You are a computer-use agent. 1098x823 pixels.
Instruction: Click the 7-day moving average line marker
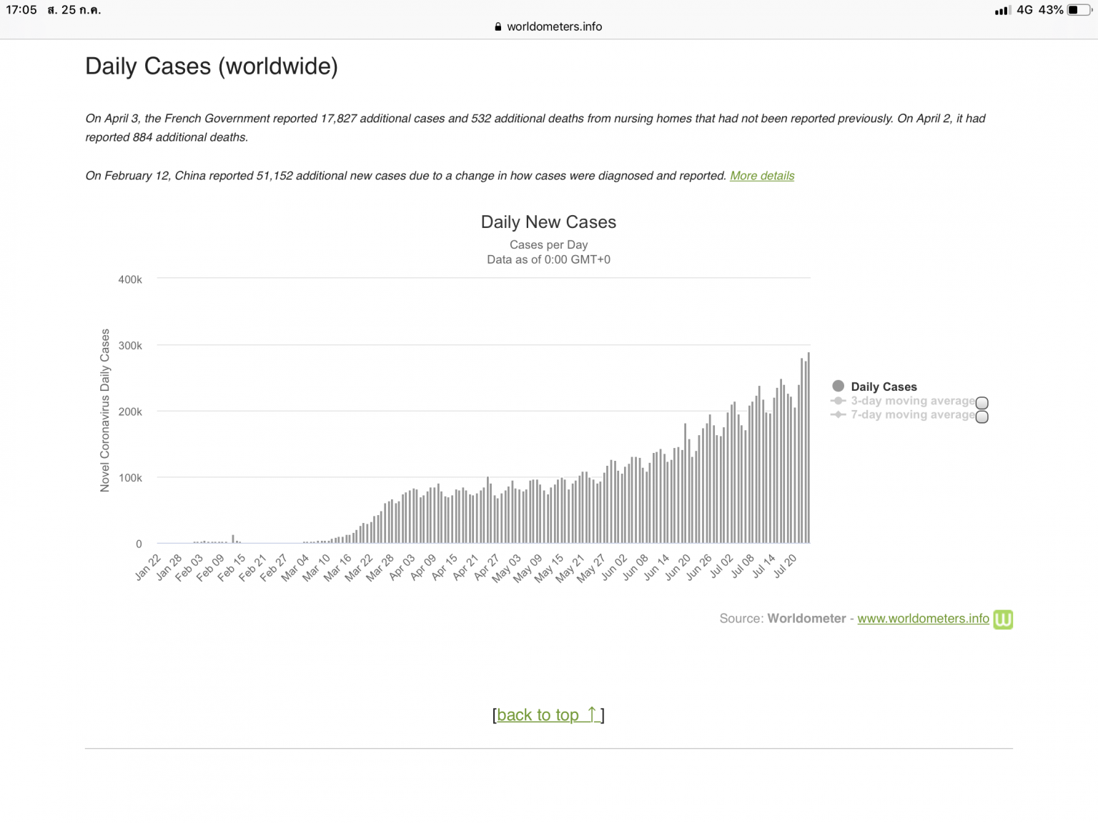[839, 414]
